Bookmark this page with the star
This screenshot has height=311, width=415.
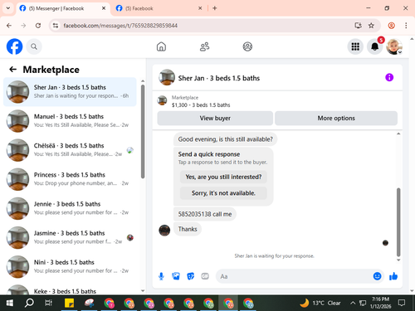coord(371,26)
